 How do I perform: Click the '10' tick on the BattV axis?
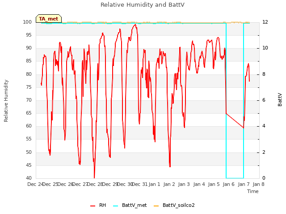pyautogui.click(x=265, y=48)
